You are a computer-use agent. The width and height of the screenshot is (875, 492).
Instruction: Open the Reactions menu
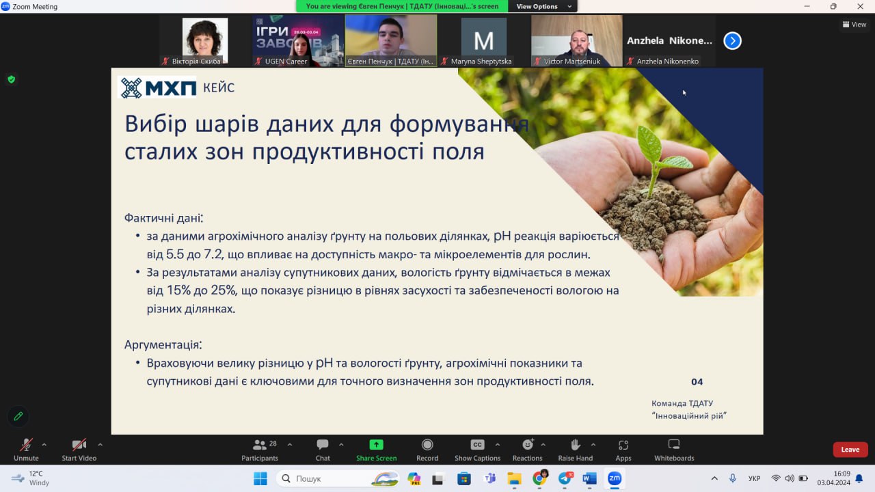tap(527, 450)
